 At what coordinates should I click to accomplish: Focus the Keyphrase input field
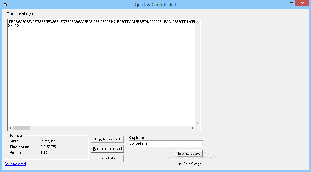(166, 143)
